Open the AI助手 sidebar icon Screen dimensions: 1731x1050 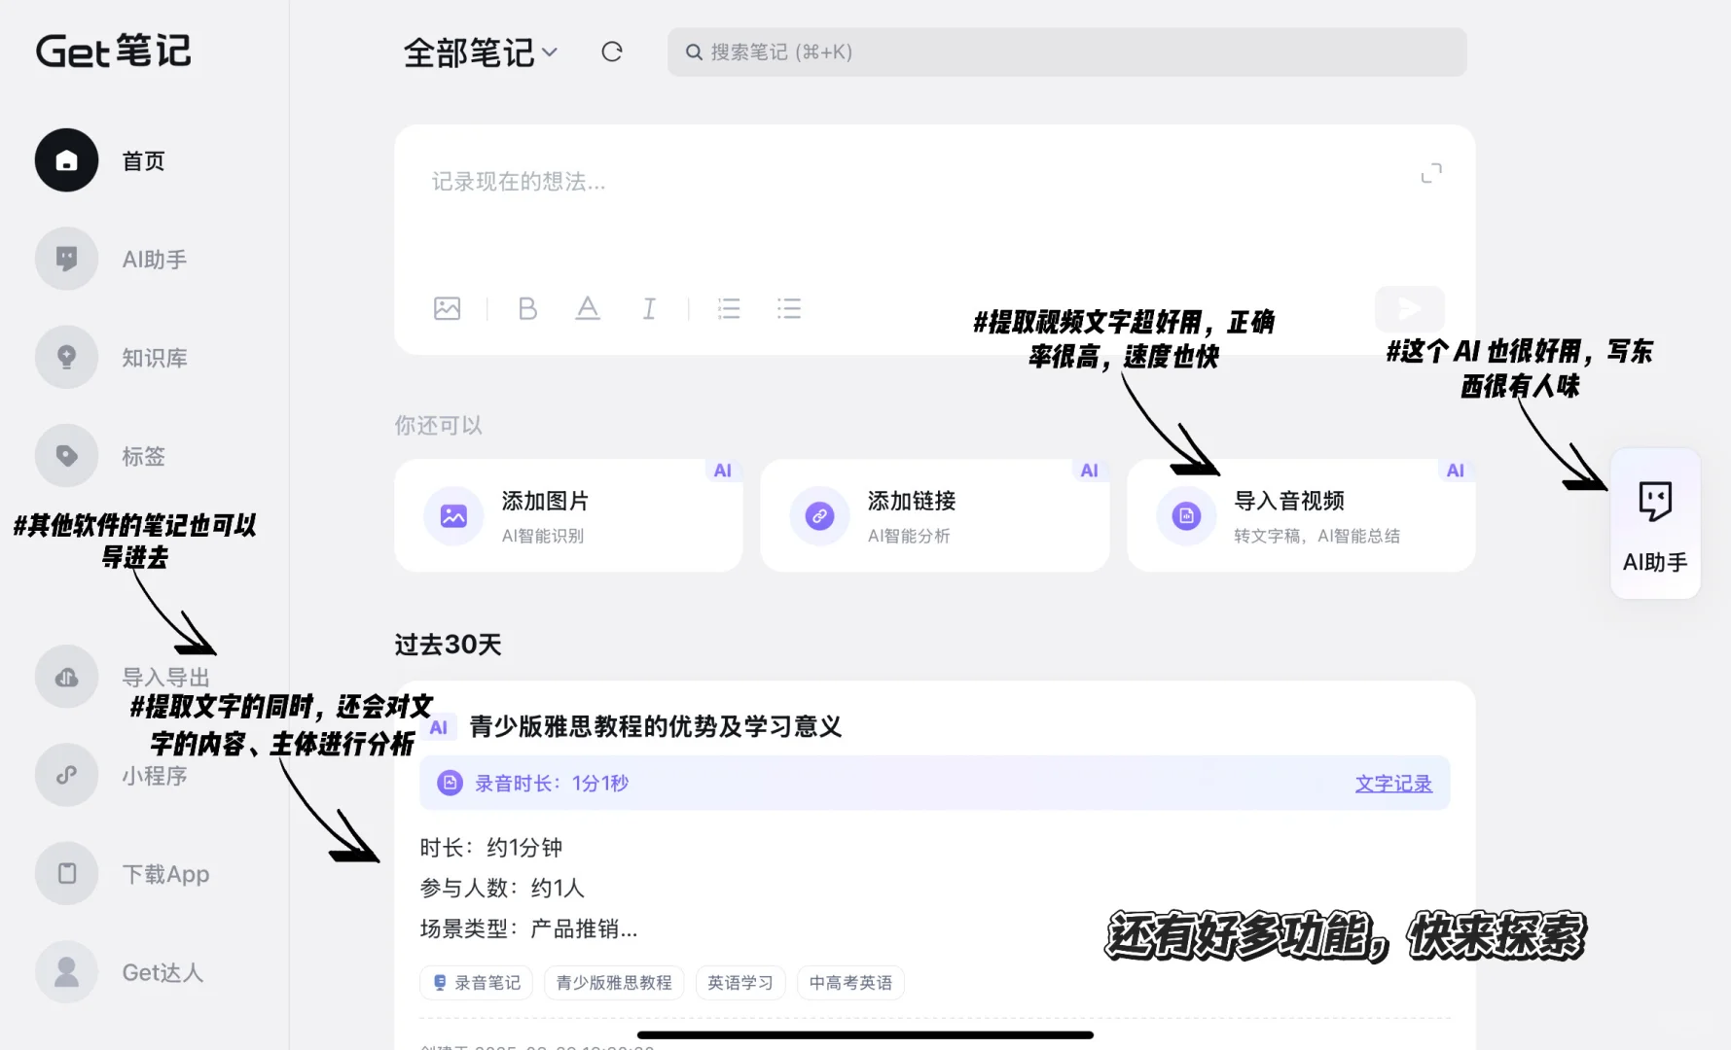tap(66, 259)
